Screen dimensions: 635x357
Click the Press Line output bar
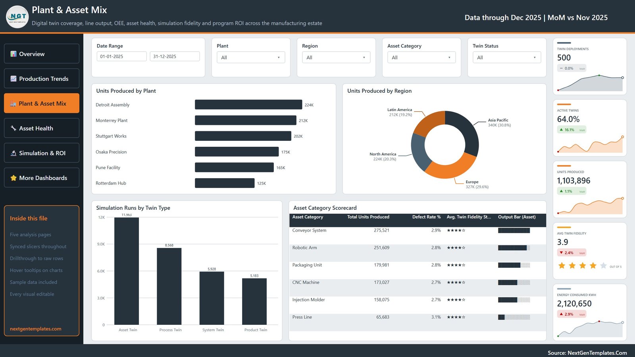(x=514, y=317)
